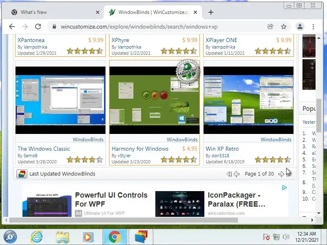Open the XPantonea skin link
Viewport: 327px width, 245px height.
[31, 40]
